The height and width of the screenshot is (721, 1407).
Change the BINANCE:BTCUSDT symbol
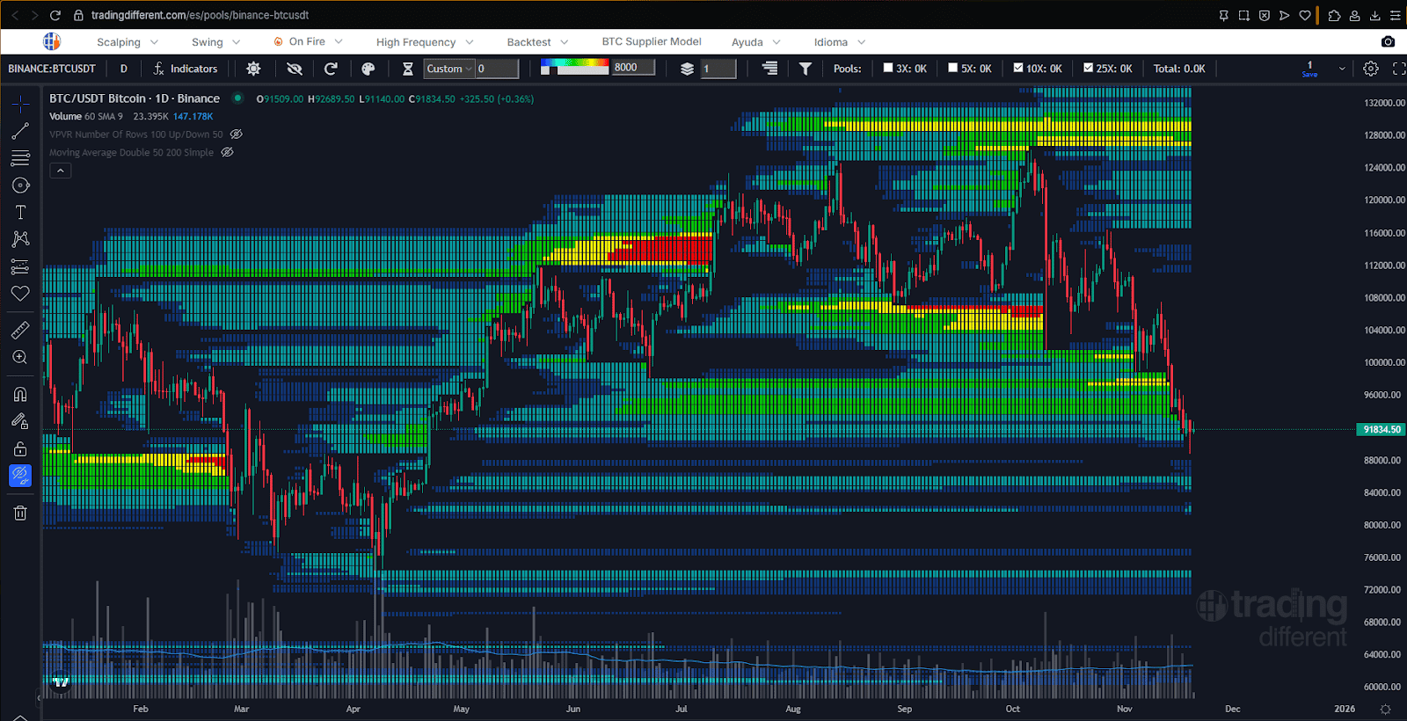click(52, 69)
